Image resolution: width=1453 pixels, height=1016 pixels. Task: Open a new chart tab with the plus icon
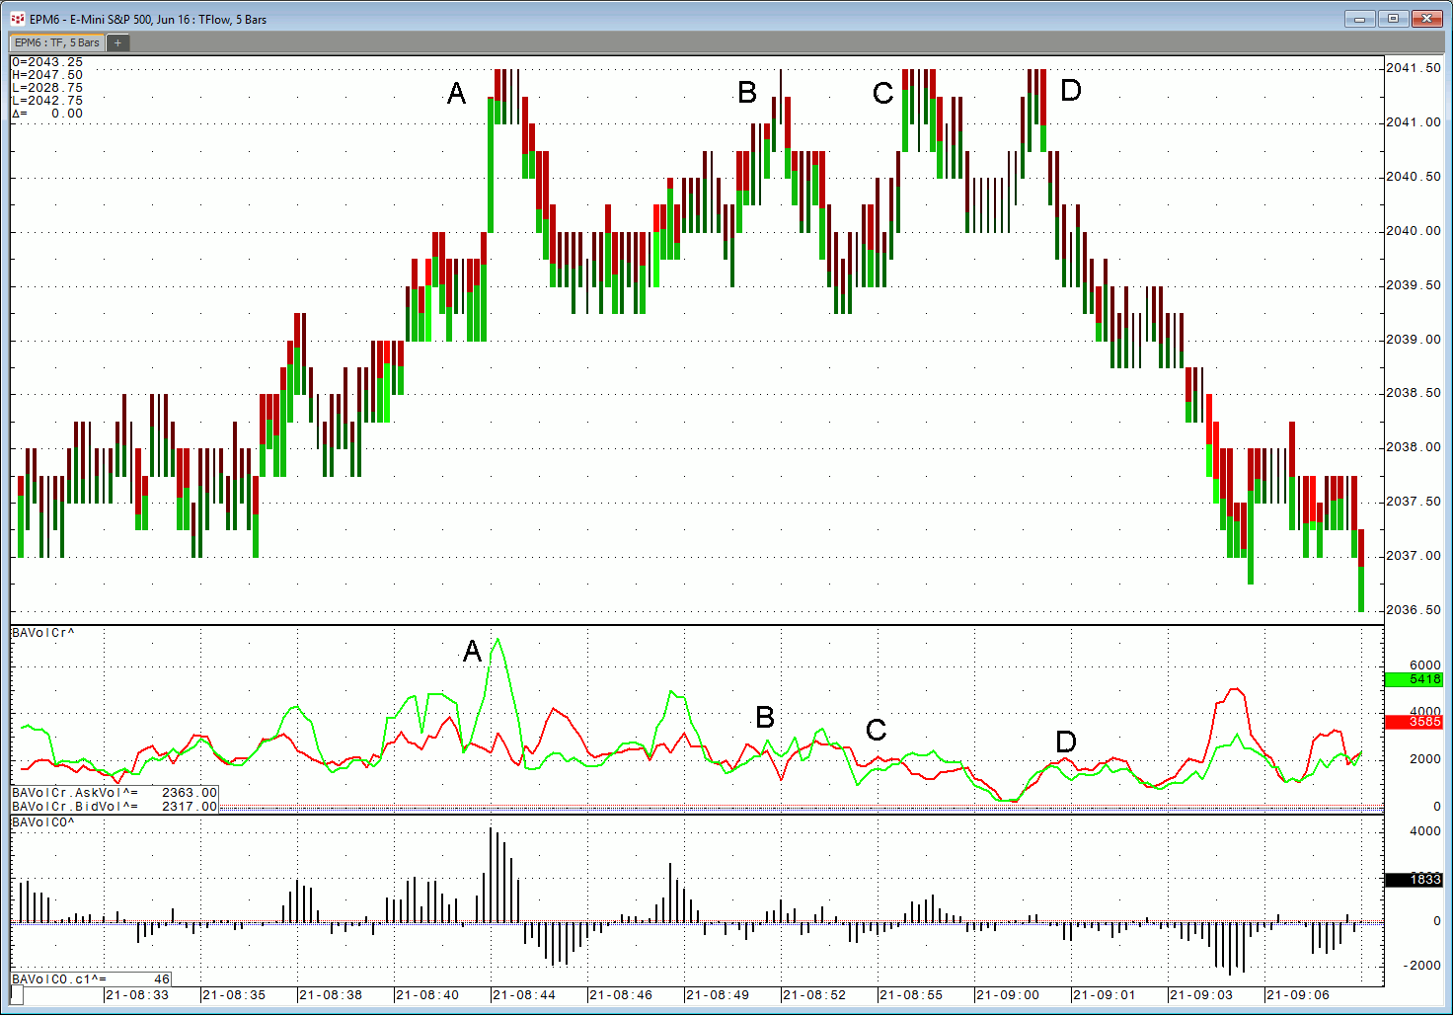116,42
